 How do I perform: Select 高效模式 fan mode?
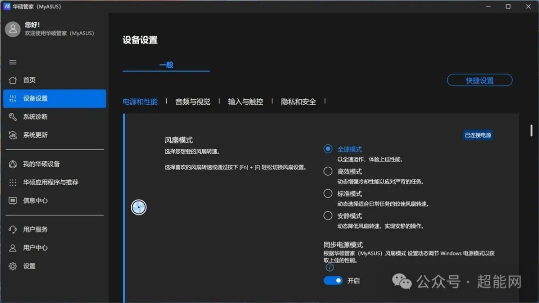click(x=328, y=171)
